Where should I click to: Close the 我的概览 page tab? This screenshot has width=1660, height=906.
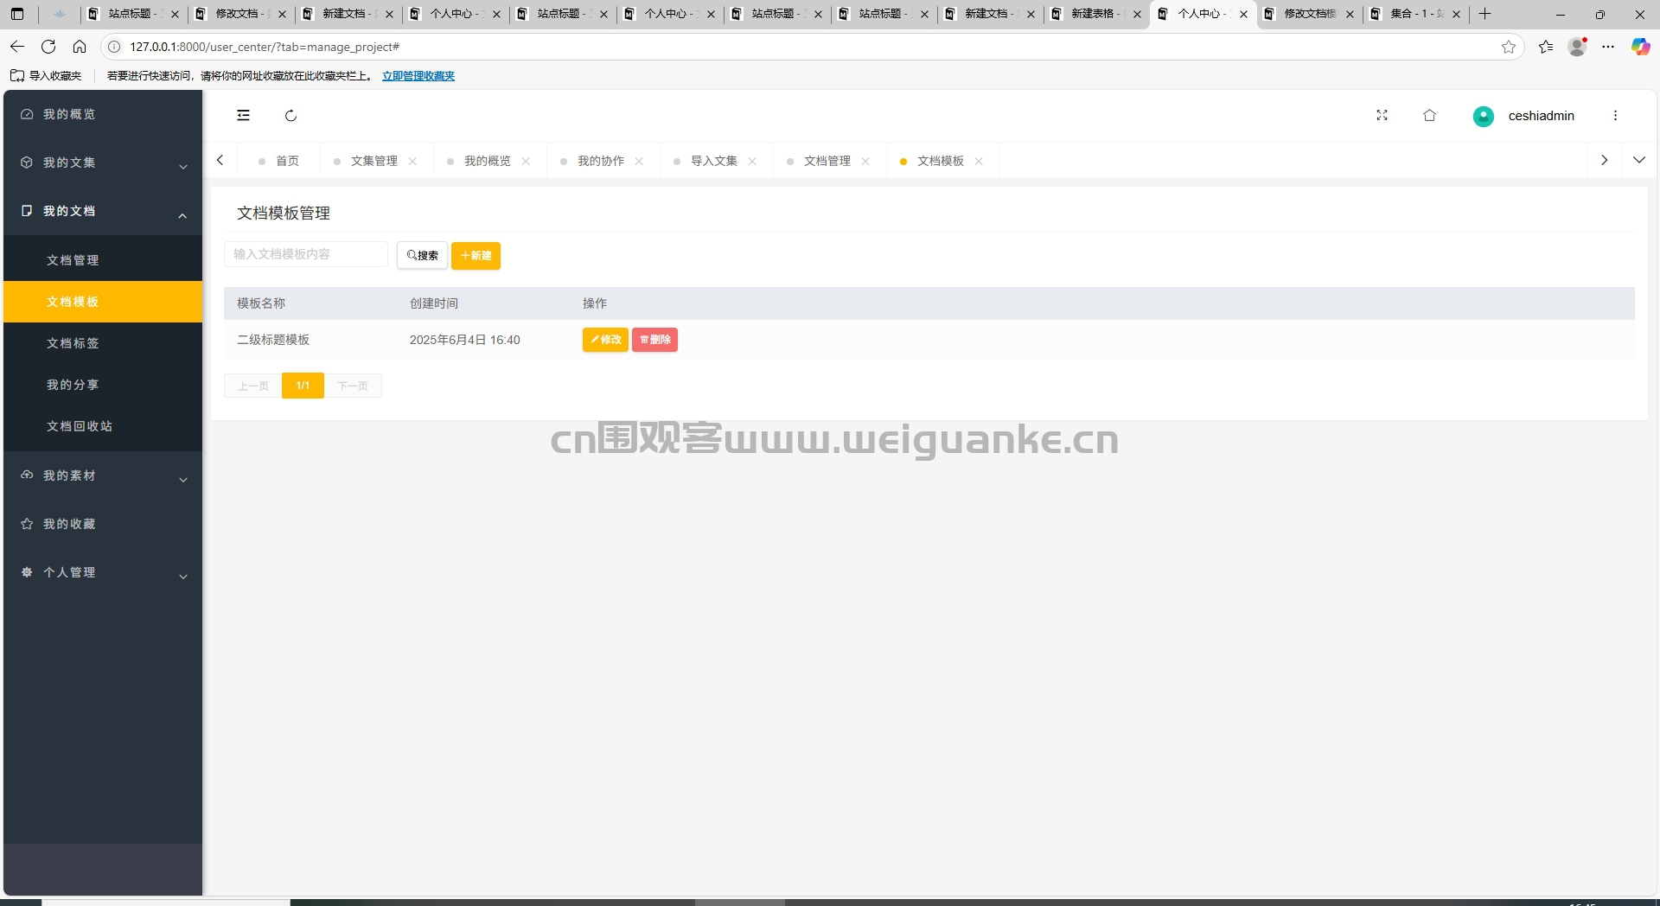(526, 162)
